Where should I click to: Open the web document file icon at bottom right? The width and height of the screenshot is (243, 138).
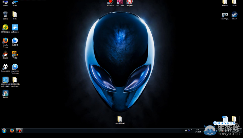(225, 119)
